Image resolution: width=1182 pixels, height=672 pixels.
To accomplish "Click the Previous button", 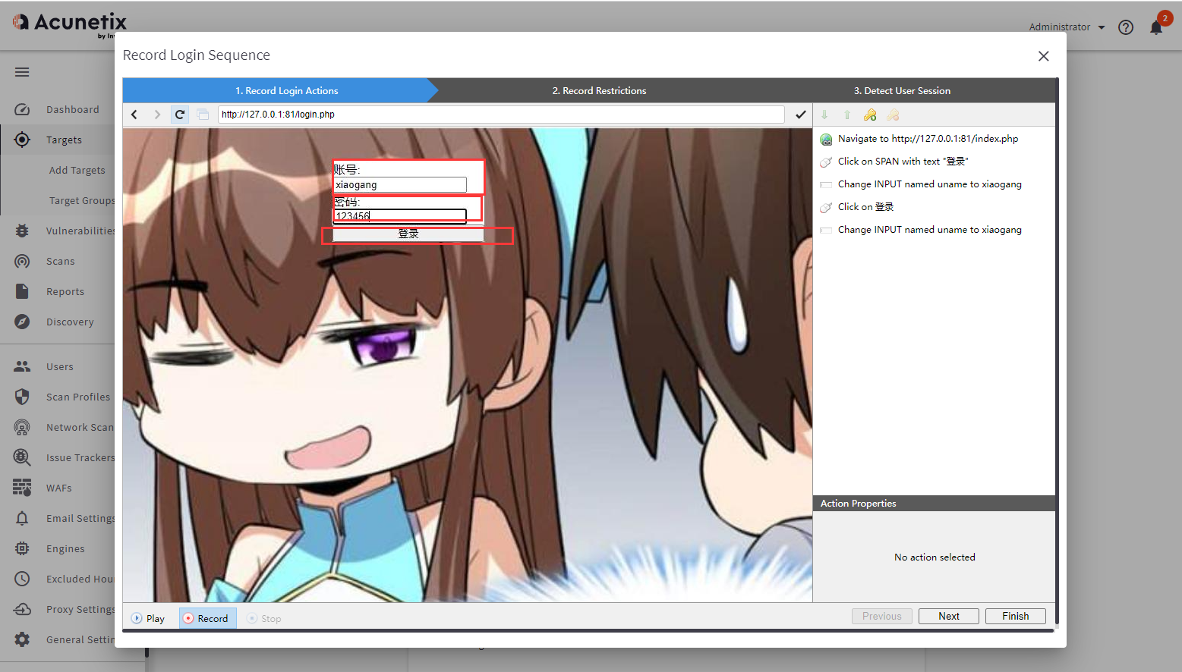I will tap(881, 616).
